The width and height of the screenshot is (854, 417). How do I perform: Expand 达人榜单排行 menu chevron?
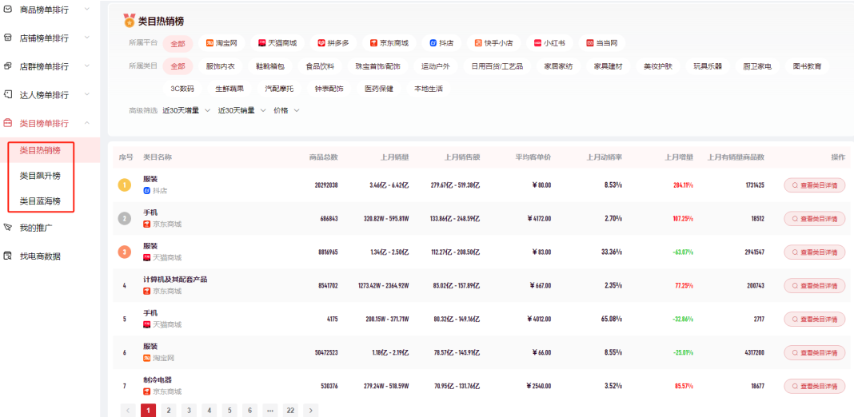click(87, 95)
